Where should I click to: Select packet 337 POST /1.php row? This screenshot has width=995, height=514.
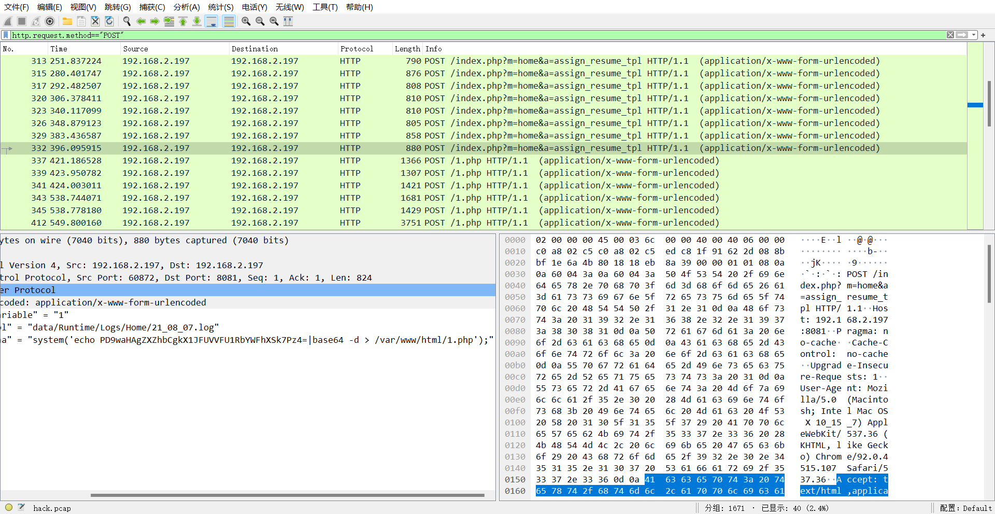click(484, 160)
